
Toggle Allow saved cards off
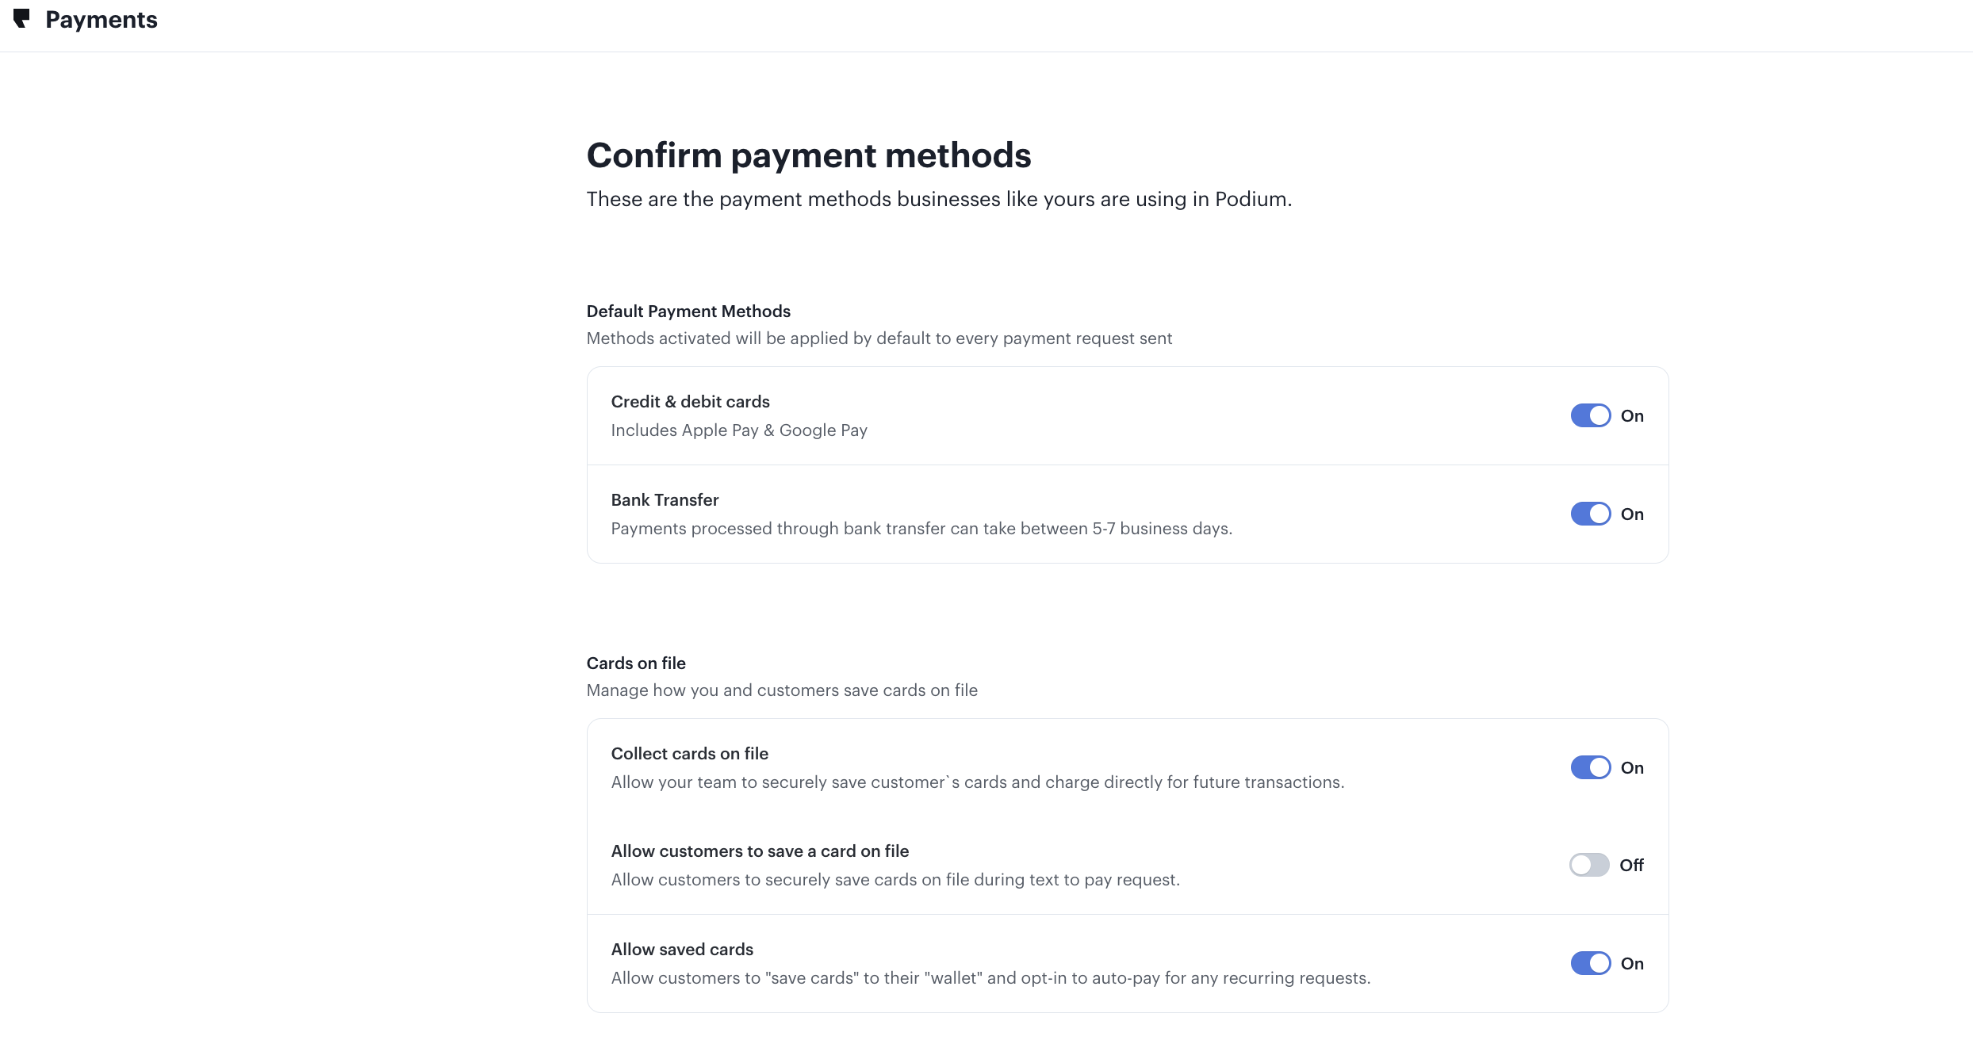pos(1590,963)
